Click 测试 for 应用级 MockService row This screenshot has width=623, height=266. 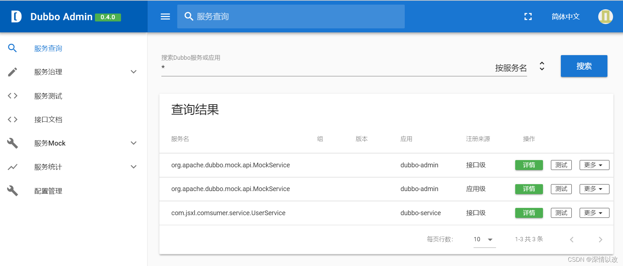[561, 189]
